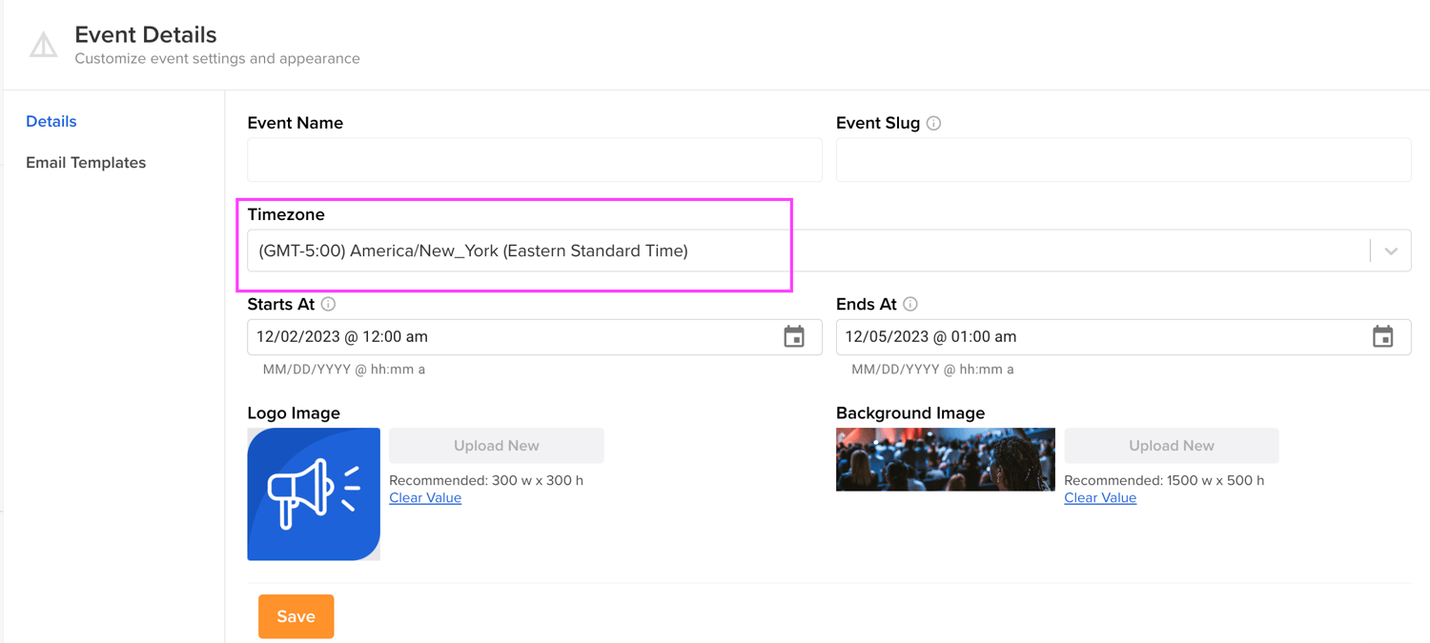Click Upload New for the Background Image
Viewport: 1430px width, 643px height.
[1171, 446]
